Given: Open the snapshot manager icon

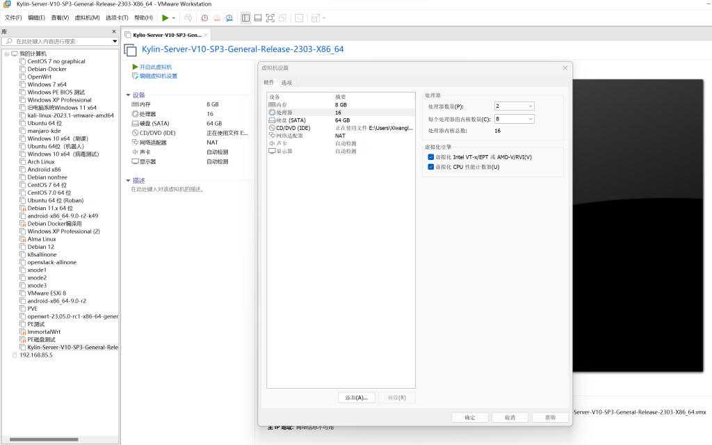Looking at the screenshot, I should click(229, 18).
